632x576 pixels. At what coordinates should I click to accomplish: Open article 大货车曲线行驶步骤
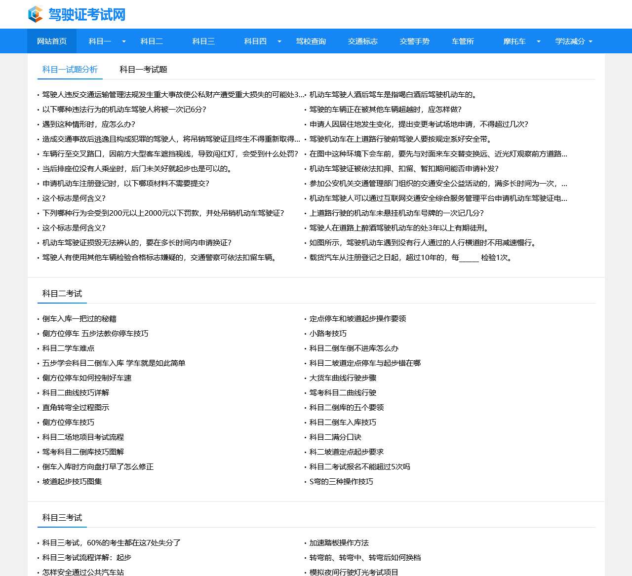pos(343,378)
